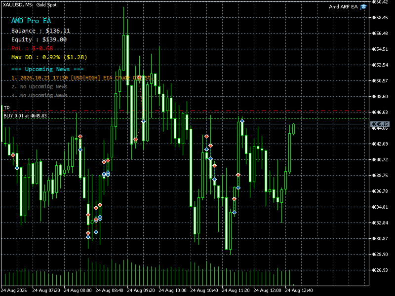Click the 24 Aug 10:00 time label

[x=172, y=291]
